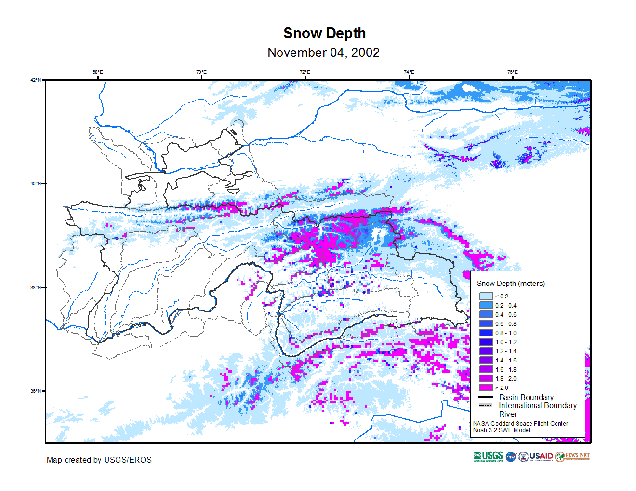Click the Basin Boundary line symbol
Screen dimensions: 636x491
486,398
